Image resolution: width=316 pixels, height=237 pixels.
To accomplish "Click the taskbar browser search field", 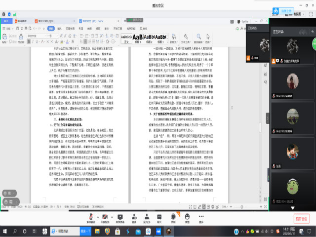I will tap(65, 231).
